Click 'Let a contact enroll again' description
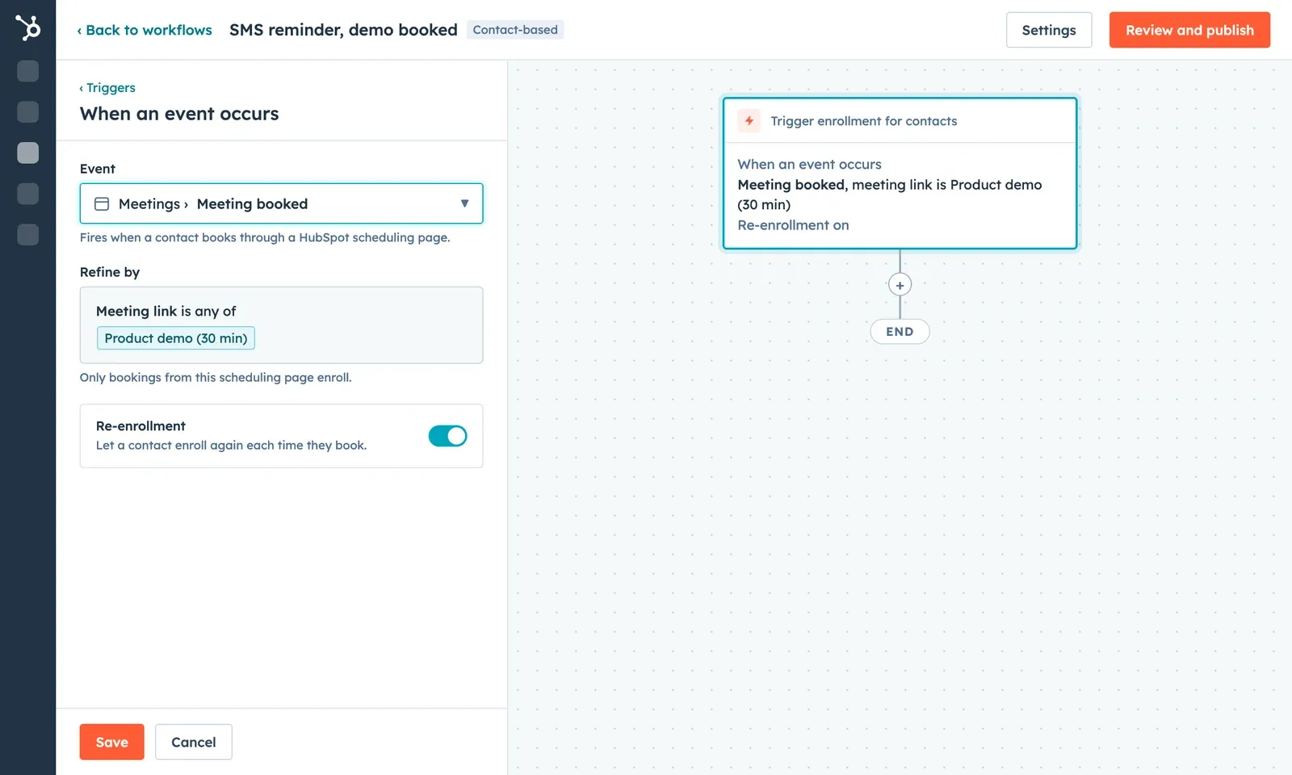The image size is (1292, 775). (x=231, y=446)
